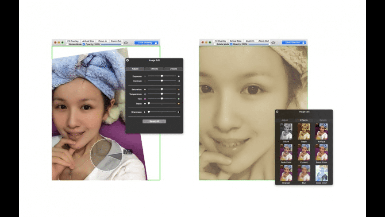The height and width of the screenshot is (217, 385).
Task: Click the high-contrast half-moon icon after Contrast slider
Action: tap(179, 81)
